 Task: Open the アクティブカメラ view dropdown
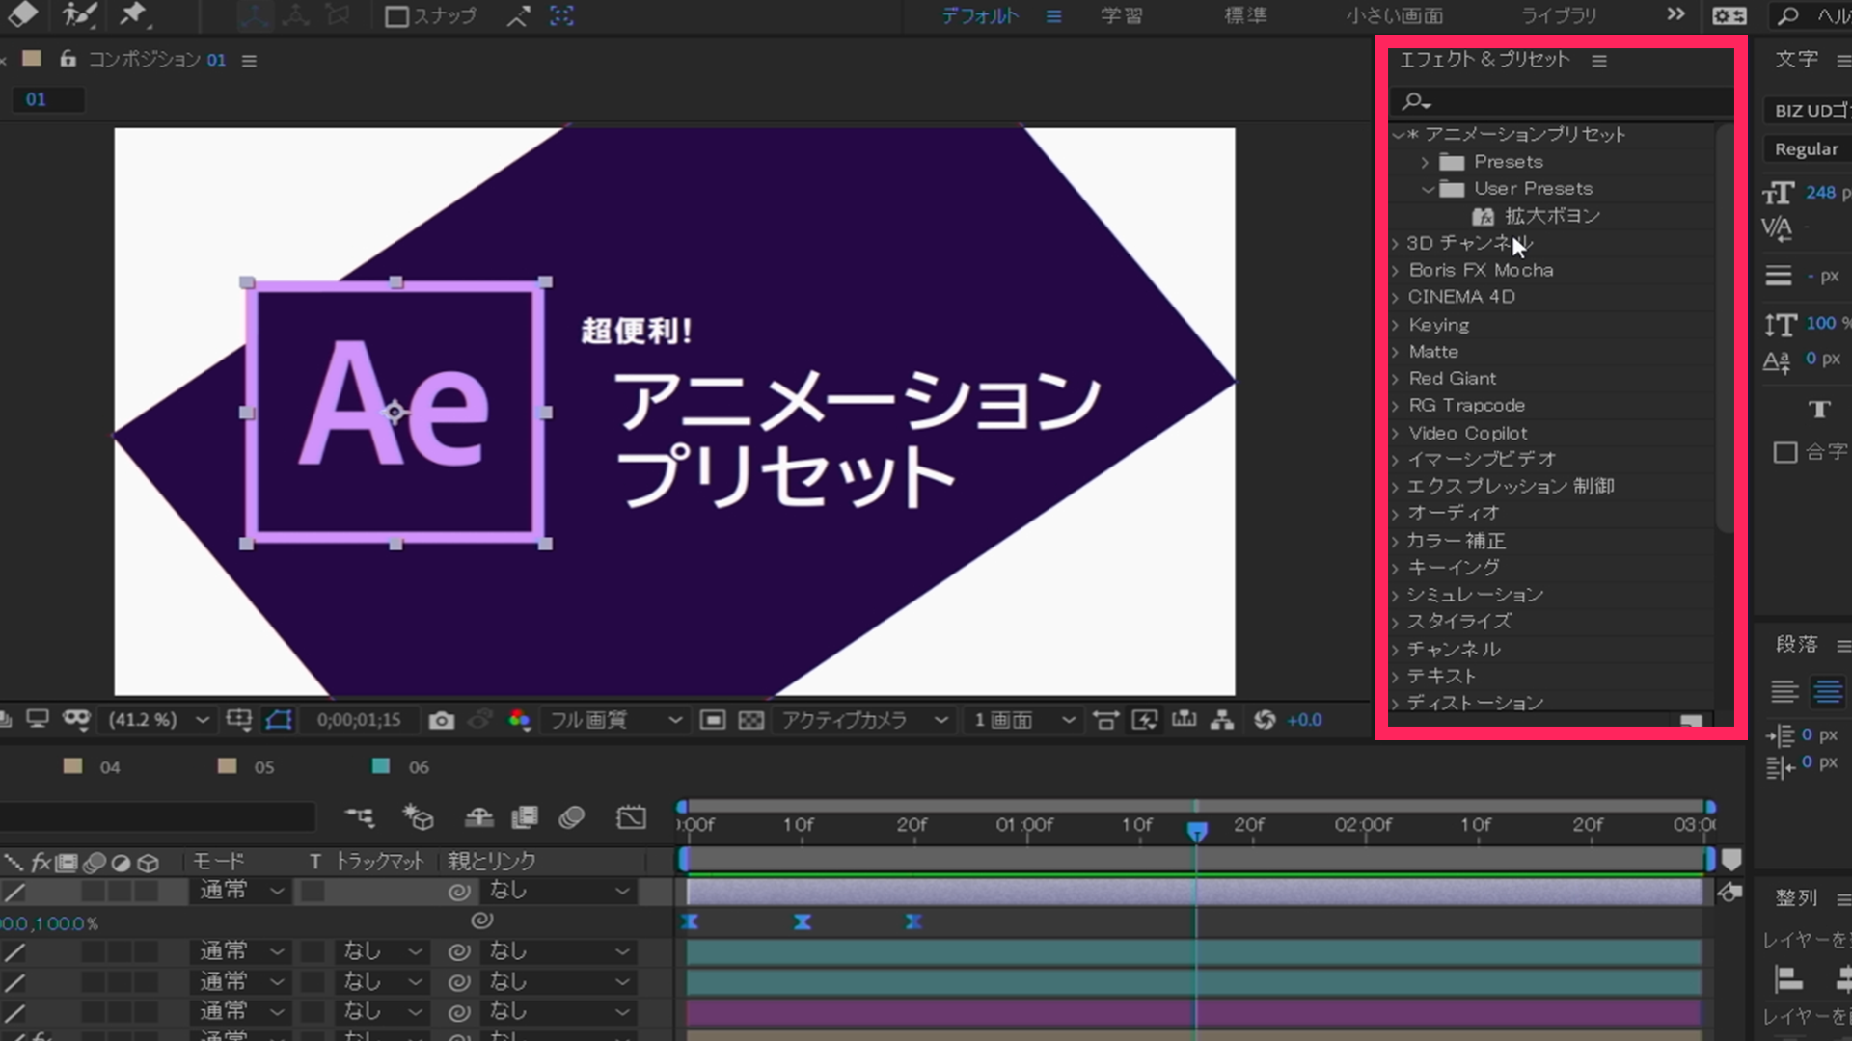click(x=864, y=720)
